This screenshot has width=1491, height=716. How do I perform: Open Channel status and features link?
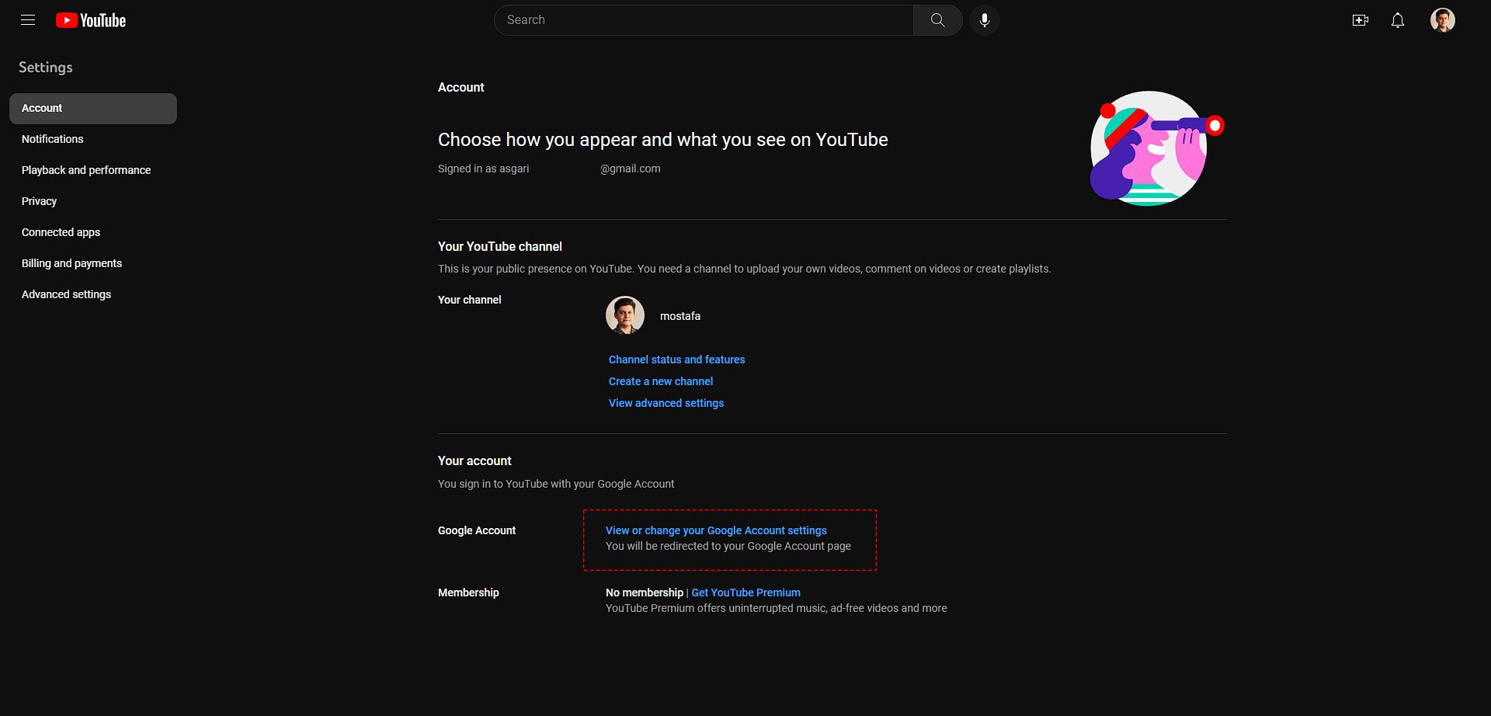pos(676,360)
